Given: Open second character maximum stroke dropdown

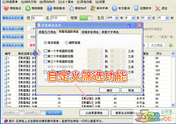Looking at the screenshot, I should 123,56.
